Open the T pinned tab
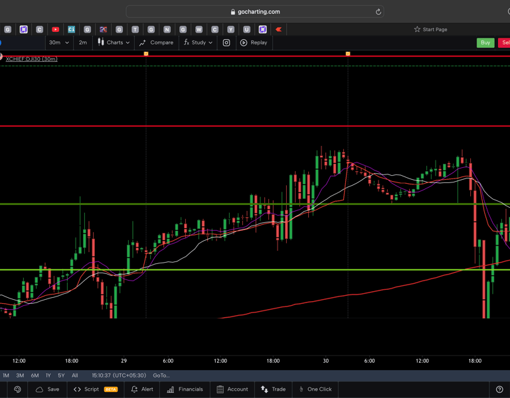This screenshot has width=510, height=398. point(135,30)
